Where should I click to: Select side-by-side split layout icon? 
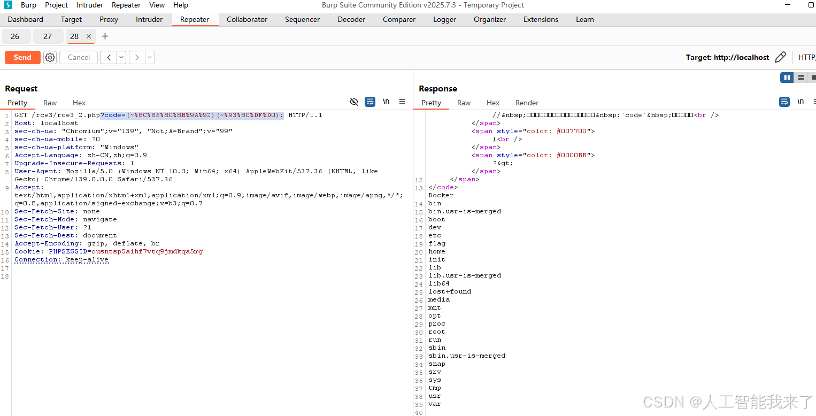tap(787, 78)
